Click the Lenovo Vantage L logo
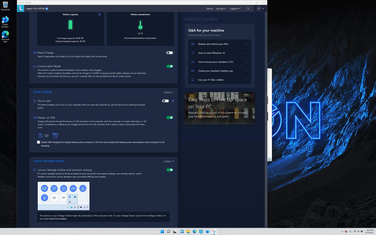 21,8
